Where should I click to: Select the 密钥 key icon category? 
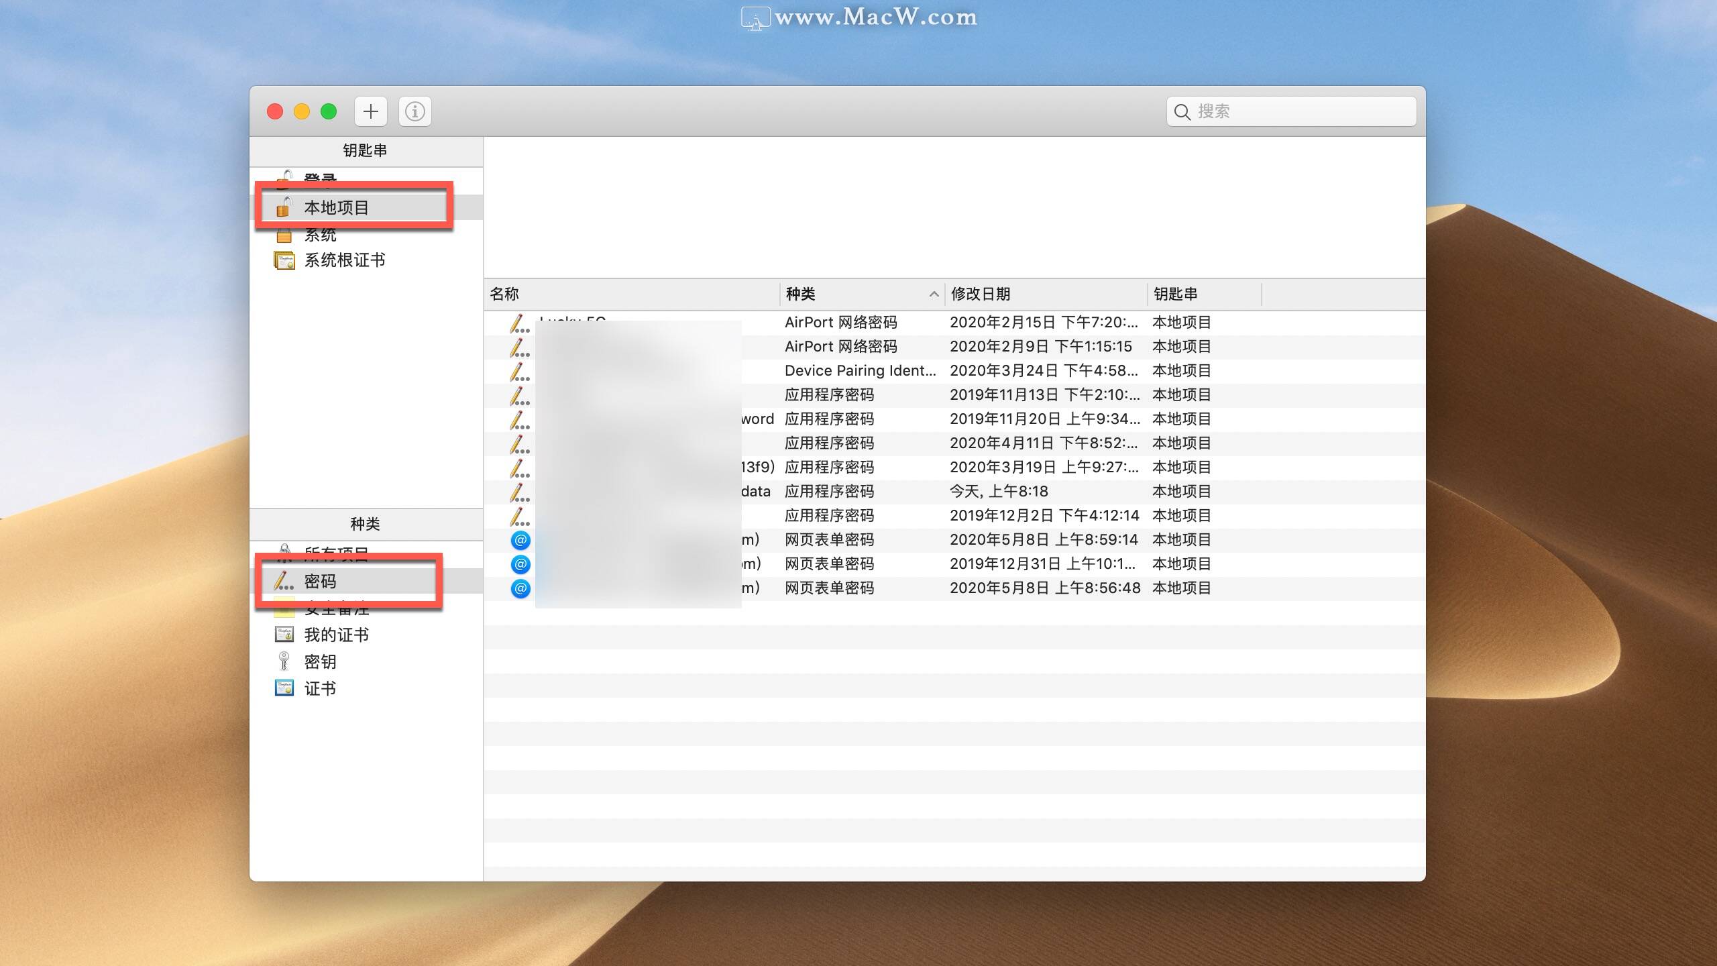click(x=284, y=661)
